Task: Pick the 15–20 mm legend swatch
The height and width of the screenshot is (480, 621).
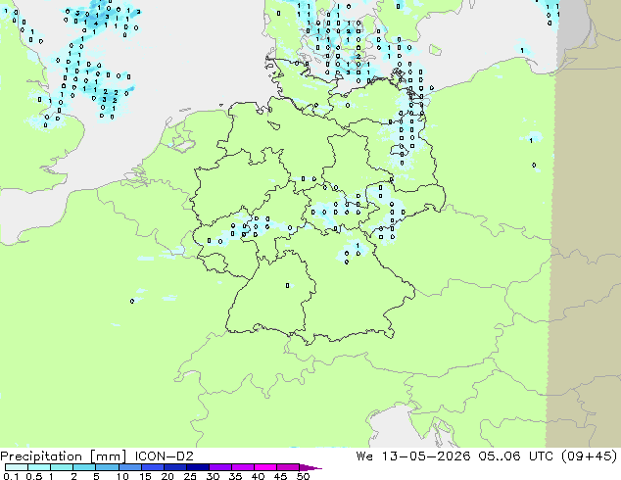Action: click(153, 467)
